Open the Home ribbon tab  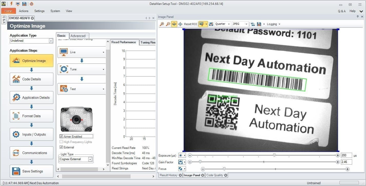coord(8,11)
